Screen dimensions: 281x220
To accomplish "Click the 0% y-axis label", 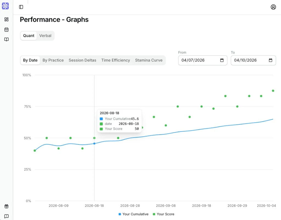I will (x=29, y=201).
